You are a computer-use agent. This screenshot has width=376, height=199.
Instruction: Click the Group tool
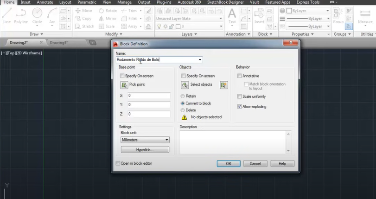pos(338,16)
